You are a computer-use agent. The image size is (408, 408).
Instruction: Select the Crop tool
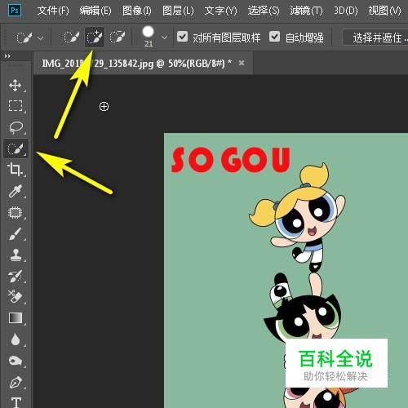click(x=15, y=169)
